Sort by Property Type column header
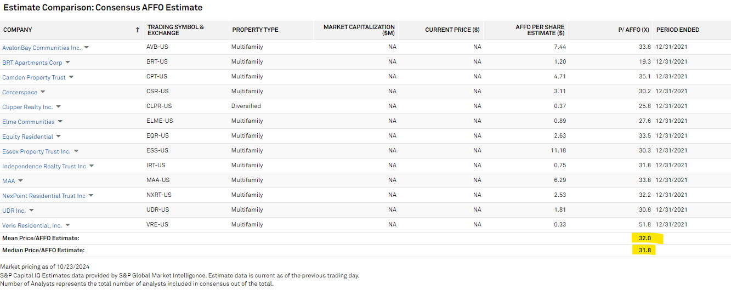 coord(255,30)
